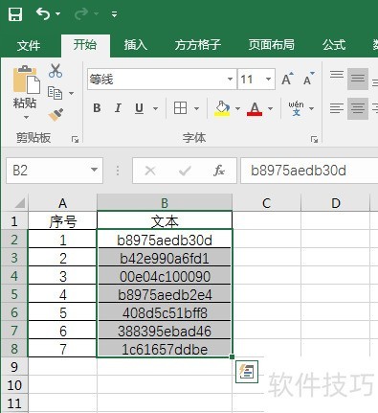Expand the font name dropdown arrow

coord(230,79)
